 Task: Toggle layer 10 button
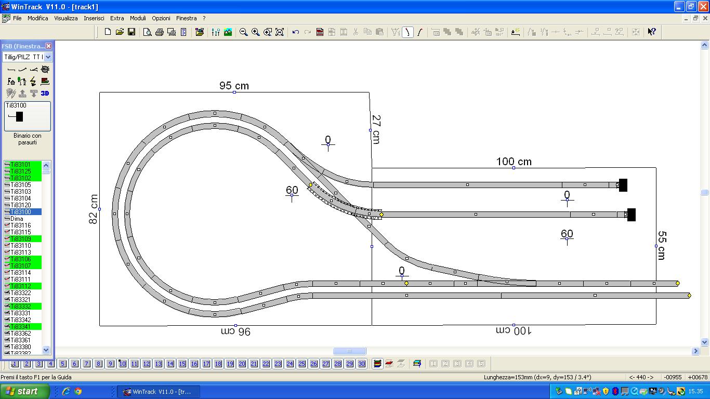coord(122,364)
